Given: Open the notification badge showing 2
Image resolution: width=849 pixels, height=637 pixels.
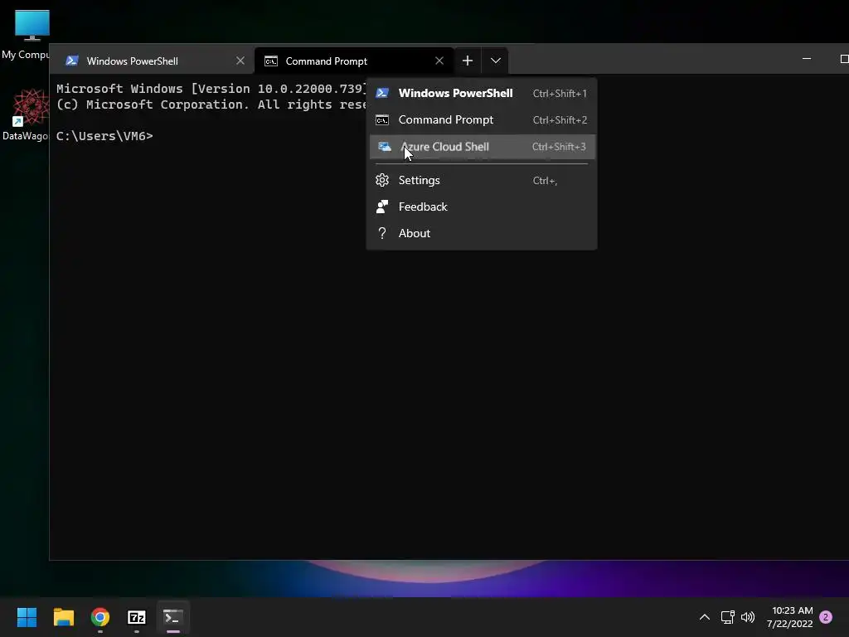Looking at the screenshot, I should (x=826, y=617).
